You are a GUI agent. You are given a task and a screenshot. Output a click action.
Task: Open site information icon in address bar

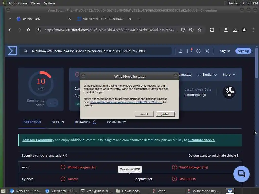coord(39,30)
